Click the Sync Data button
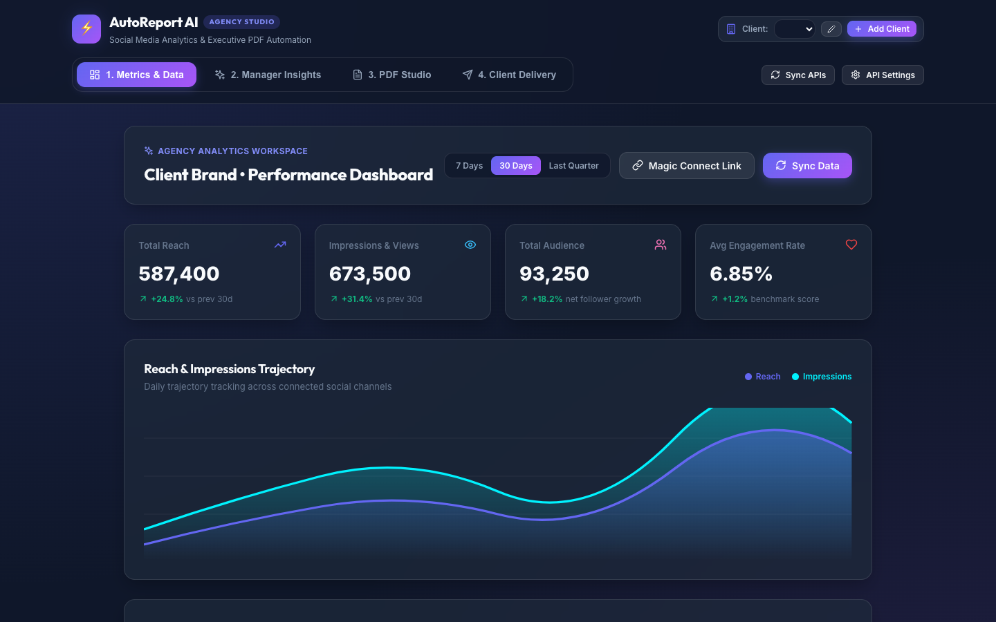 click(807, 166)
